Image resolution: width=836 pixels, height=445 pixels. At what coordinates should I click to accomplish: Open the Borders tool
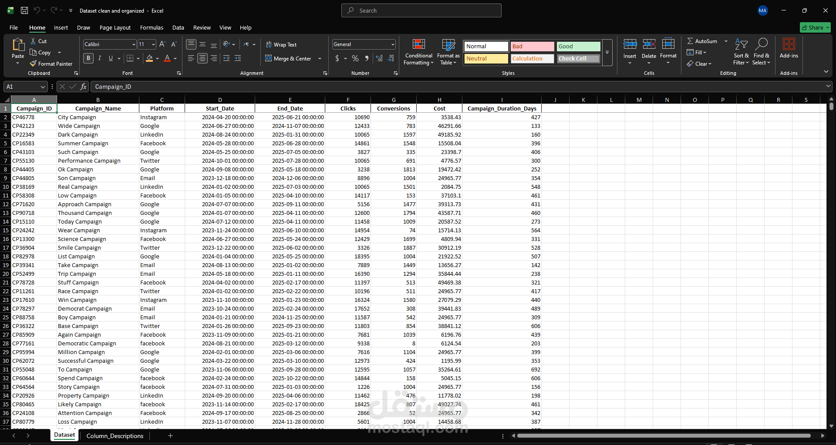click(130, 58)
